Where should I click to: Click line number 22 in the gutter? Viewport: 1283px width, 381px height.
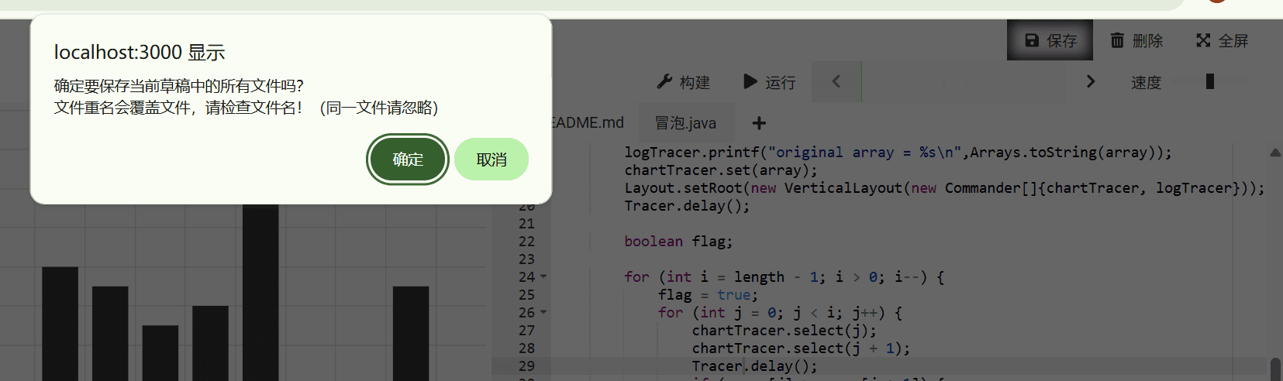[526, 242]
